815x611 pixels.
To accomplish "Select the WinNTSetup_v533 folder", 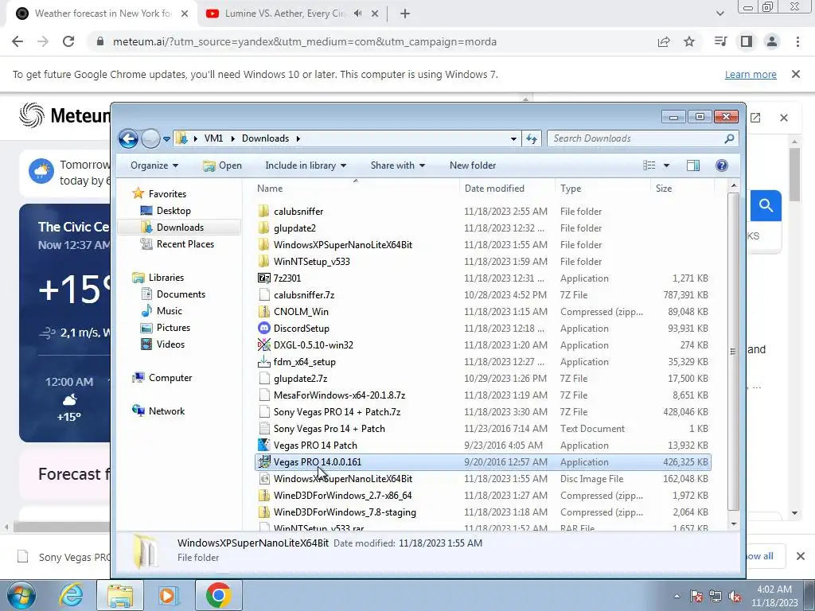I will pyautogui.click(x=311, y=261).
